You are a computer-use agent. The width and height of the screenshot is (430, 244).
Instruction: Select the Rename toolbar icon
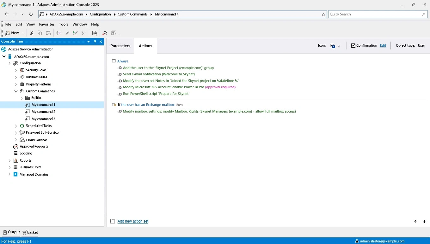coord(58,33)
